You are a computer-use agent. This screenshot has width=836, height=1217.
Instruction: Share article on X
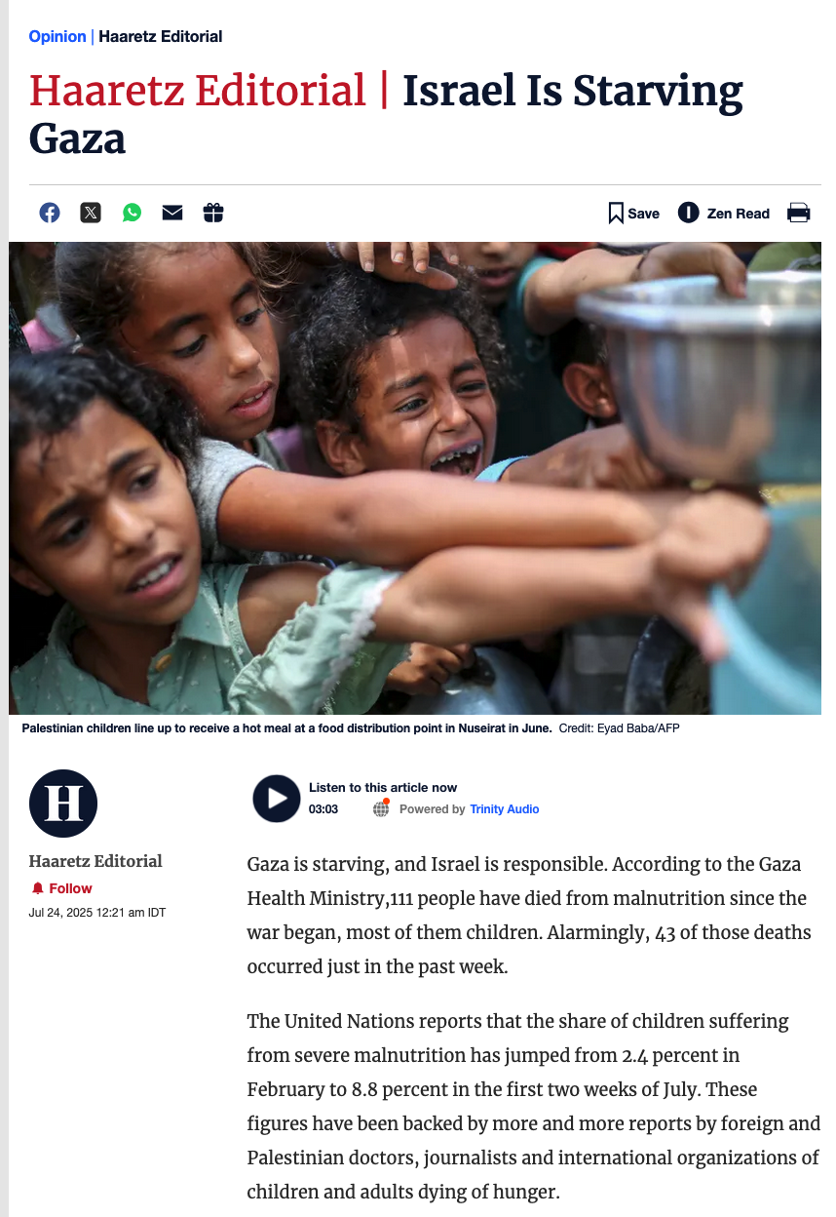click(x=91, y=213)
